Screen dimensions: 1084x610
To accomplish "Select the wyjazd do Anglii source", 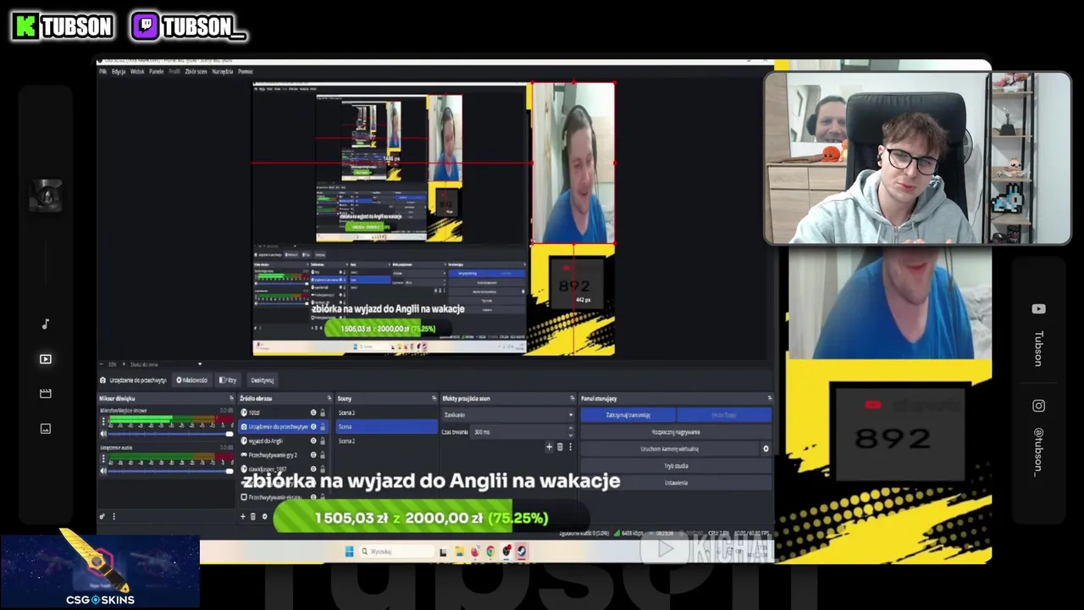I will [x=284, y=441].
